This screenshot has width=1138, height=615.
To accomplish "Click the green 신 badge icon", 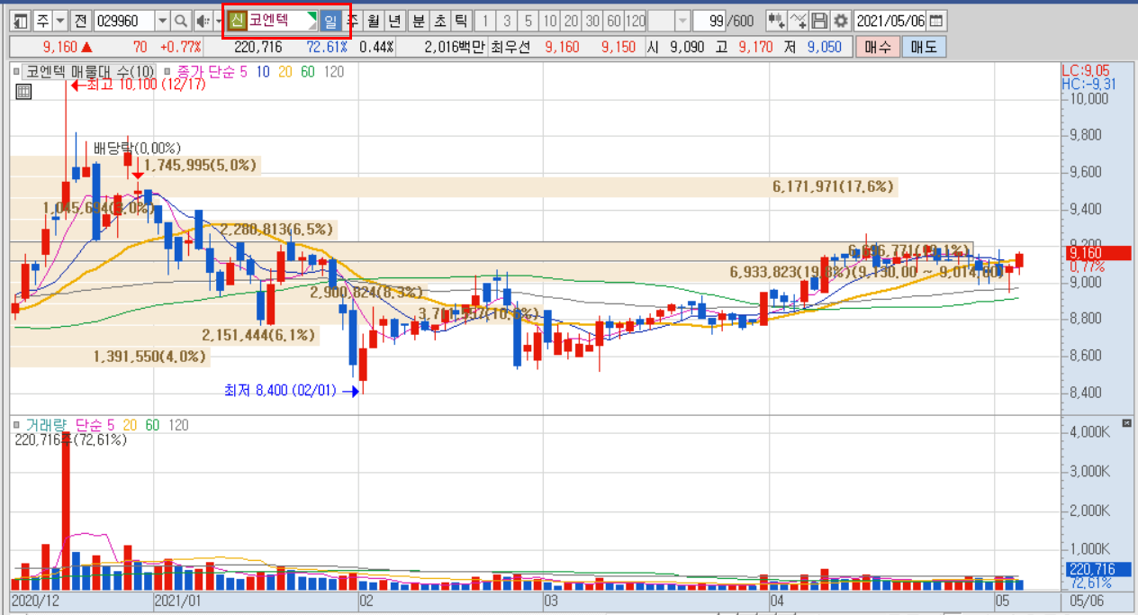I will click(237, 21).
